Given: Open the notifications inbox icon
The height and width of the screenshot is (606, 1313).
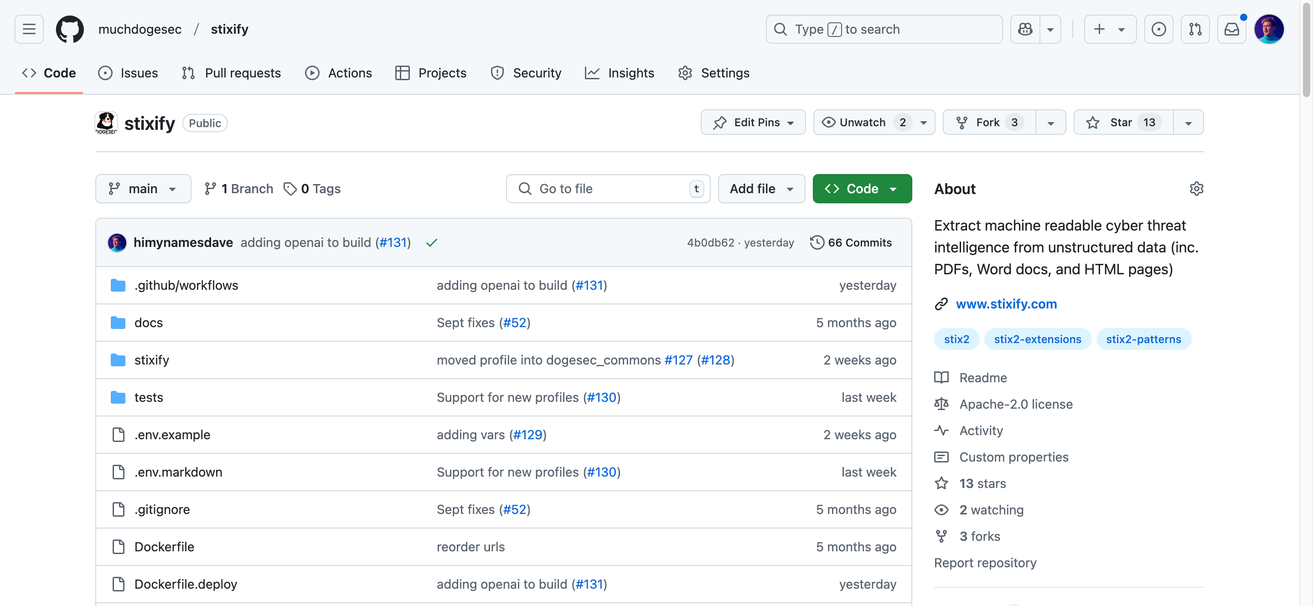Looking at the screenshot, I should 1231,29.
